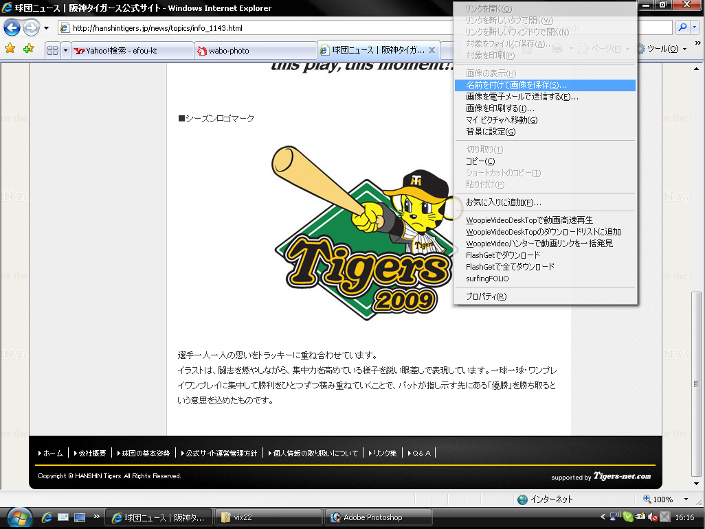The height and width of the screenshot is (529, 705).
Task: Open the 会社概要 footer link
Action: (x=90, y=453)
